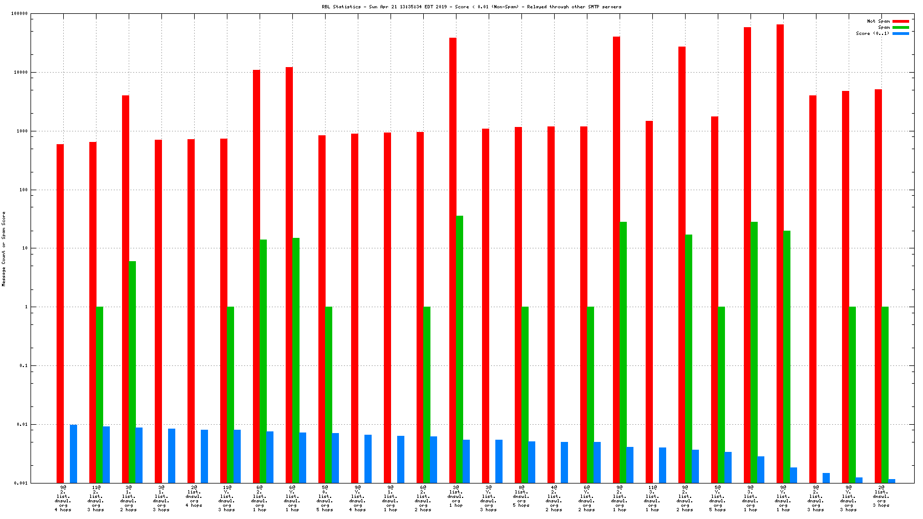923x519 pixels.
Task: Select the "5@ 0. list.dnswl.org 5 hops" label
Action: click(325, 498)
